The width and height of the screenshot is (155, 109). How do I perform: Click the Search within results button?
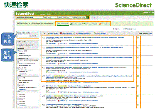(34, 36)
